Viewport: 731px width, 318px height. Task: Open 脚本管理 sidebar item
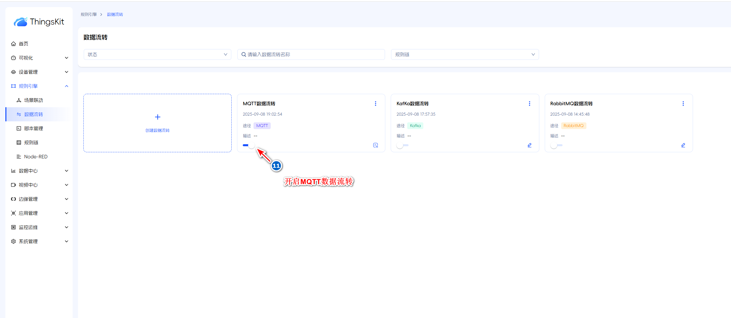(x=33, y=128)
